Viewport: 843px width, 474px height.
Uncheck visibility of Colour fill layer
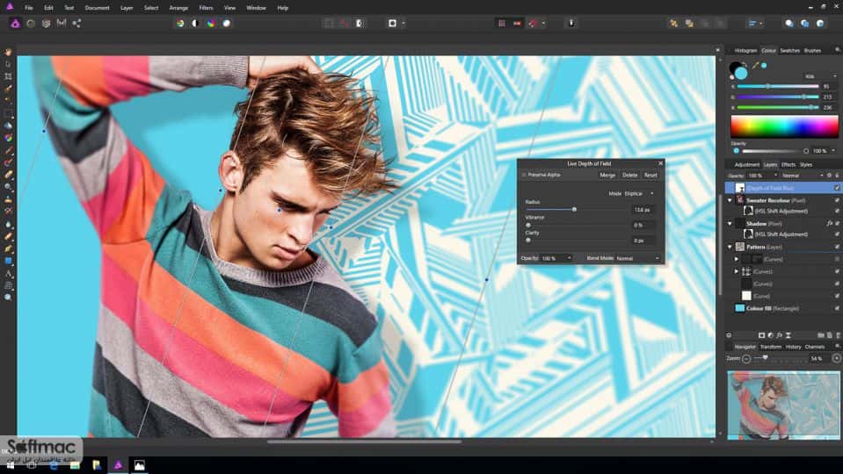tap(837, 309)
